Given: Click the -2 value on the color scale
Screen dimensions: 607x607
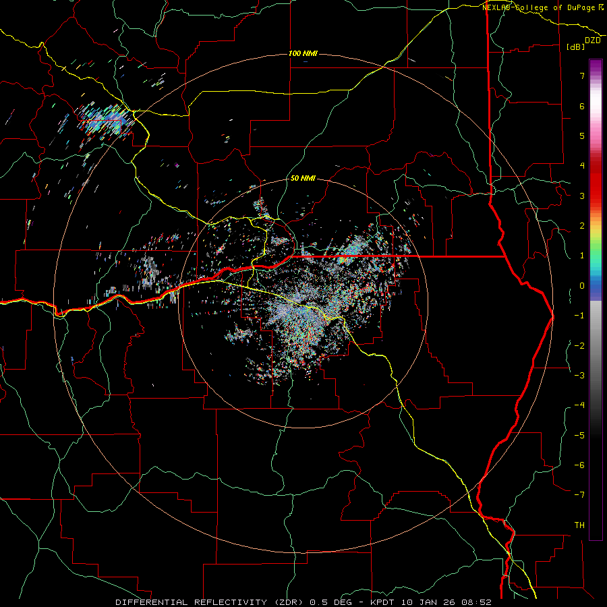Looking at the screenshot, I should point(579,346).
